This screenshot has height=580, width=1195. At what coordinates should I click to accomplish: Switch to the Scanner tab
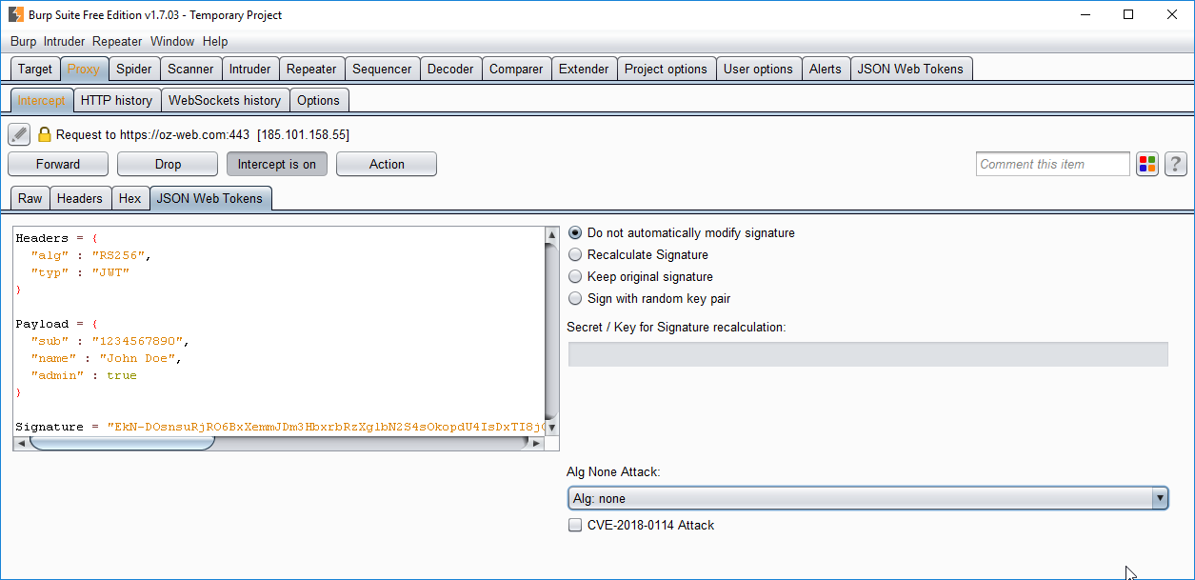click(190, 69)
